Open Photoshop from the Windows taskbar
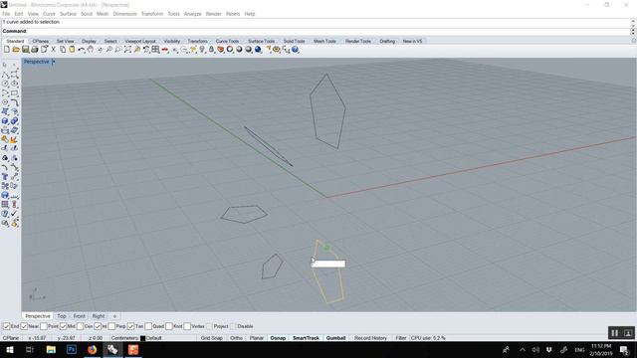 tap(72, 349)
